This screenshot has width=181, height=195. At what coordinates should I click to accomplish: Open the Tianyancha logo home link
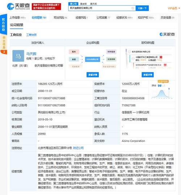coord(18,6)
